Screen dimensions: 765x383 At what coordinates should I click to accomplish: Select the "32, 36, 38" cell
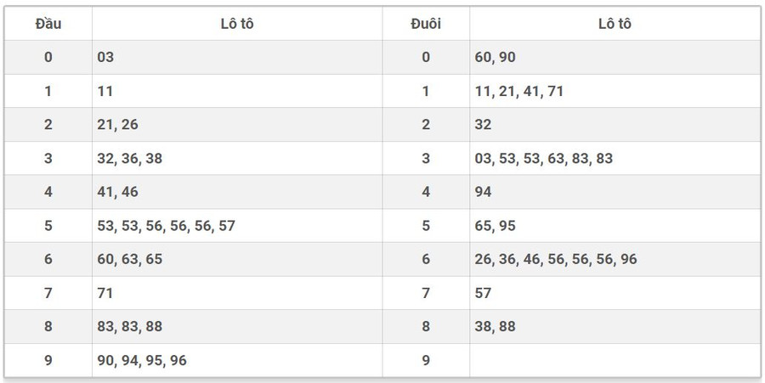130,158
